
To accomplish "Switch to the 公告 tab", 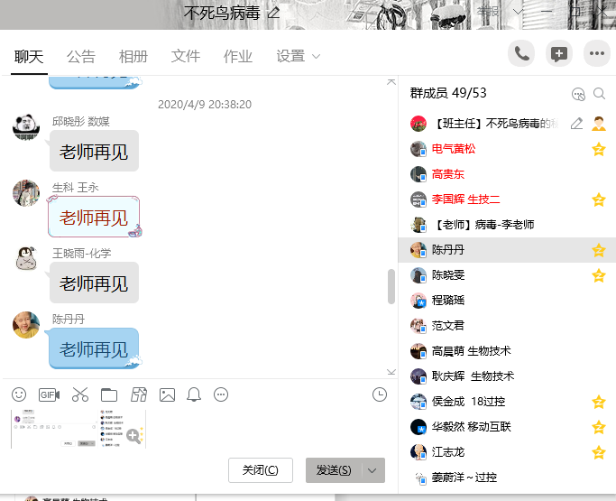I will (x=80, y=56).
